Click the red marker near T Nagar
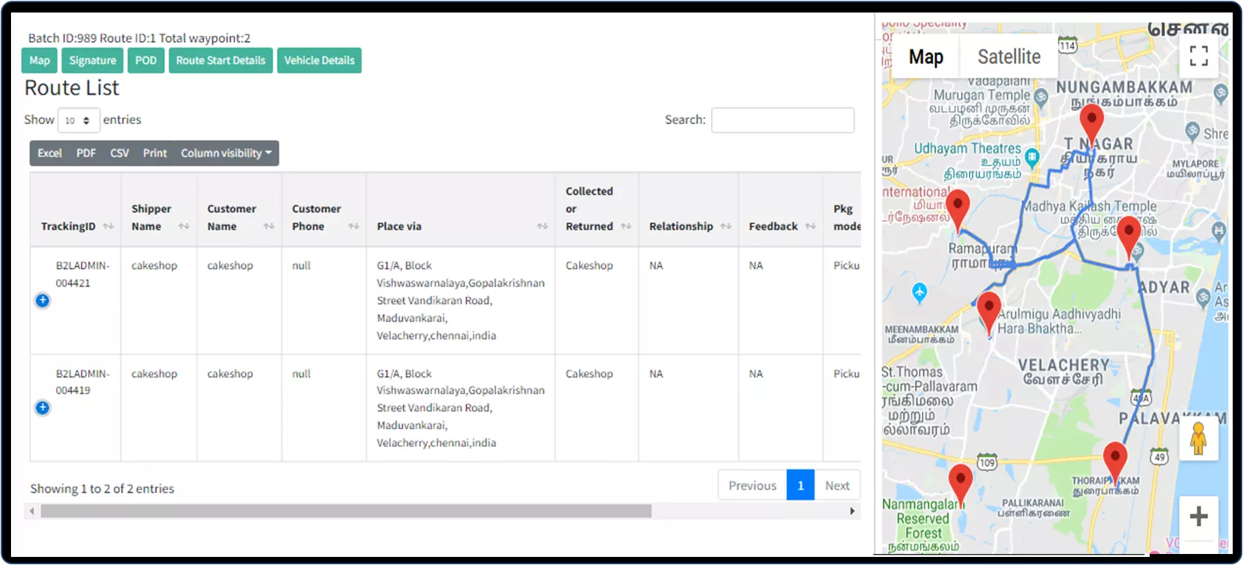The width and height of the screenshot is (1243, 565). [1091, 122]
